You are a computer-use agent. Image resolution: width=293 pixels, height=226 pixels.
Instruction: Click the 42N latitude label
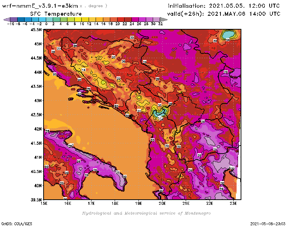(x=38, y=129)
